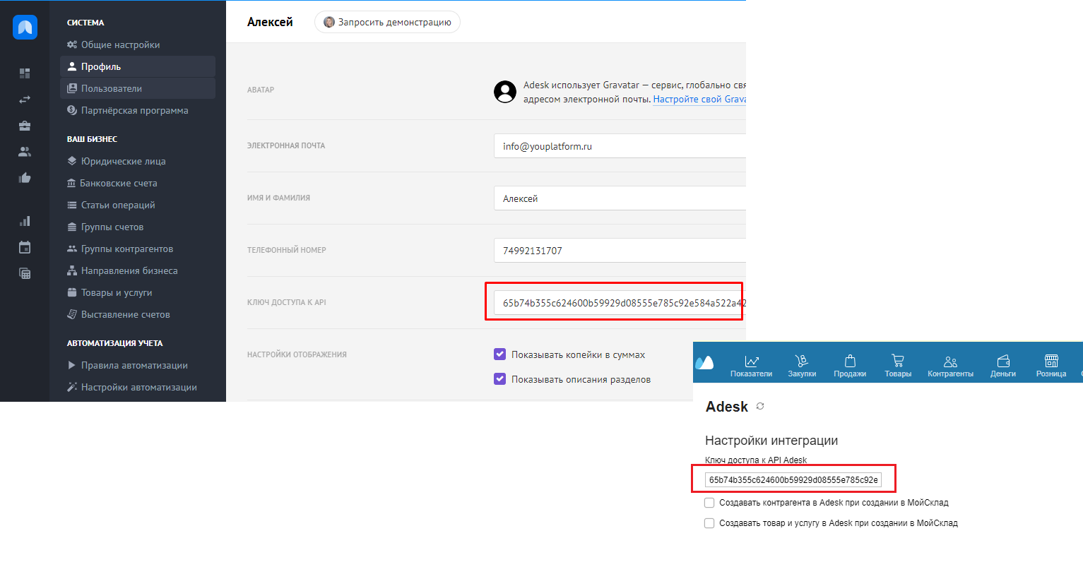Open the calculator table icon in left rail

coord(25,273)
